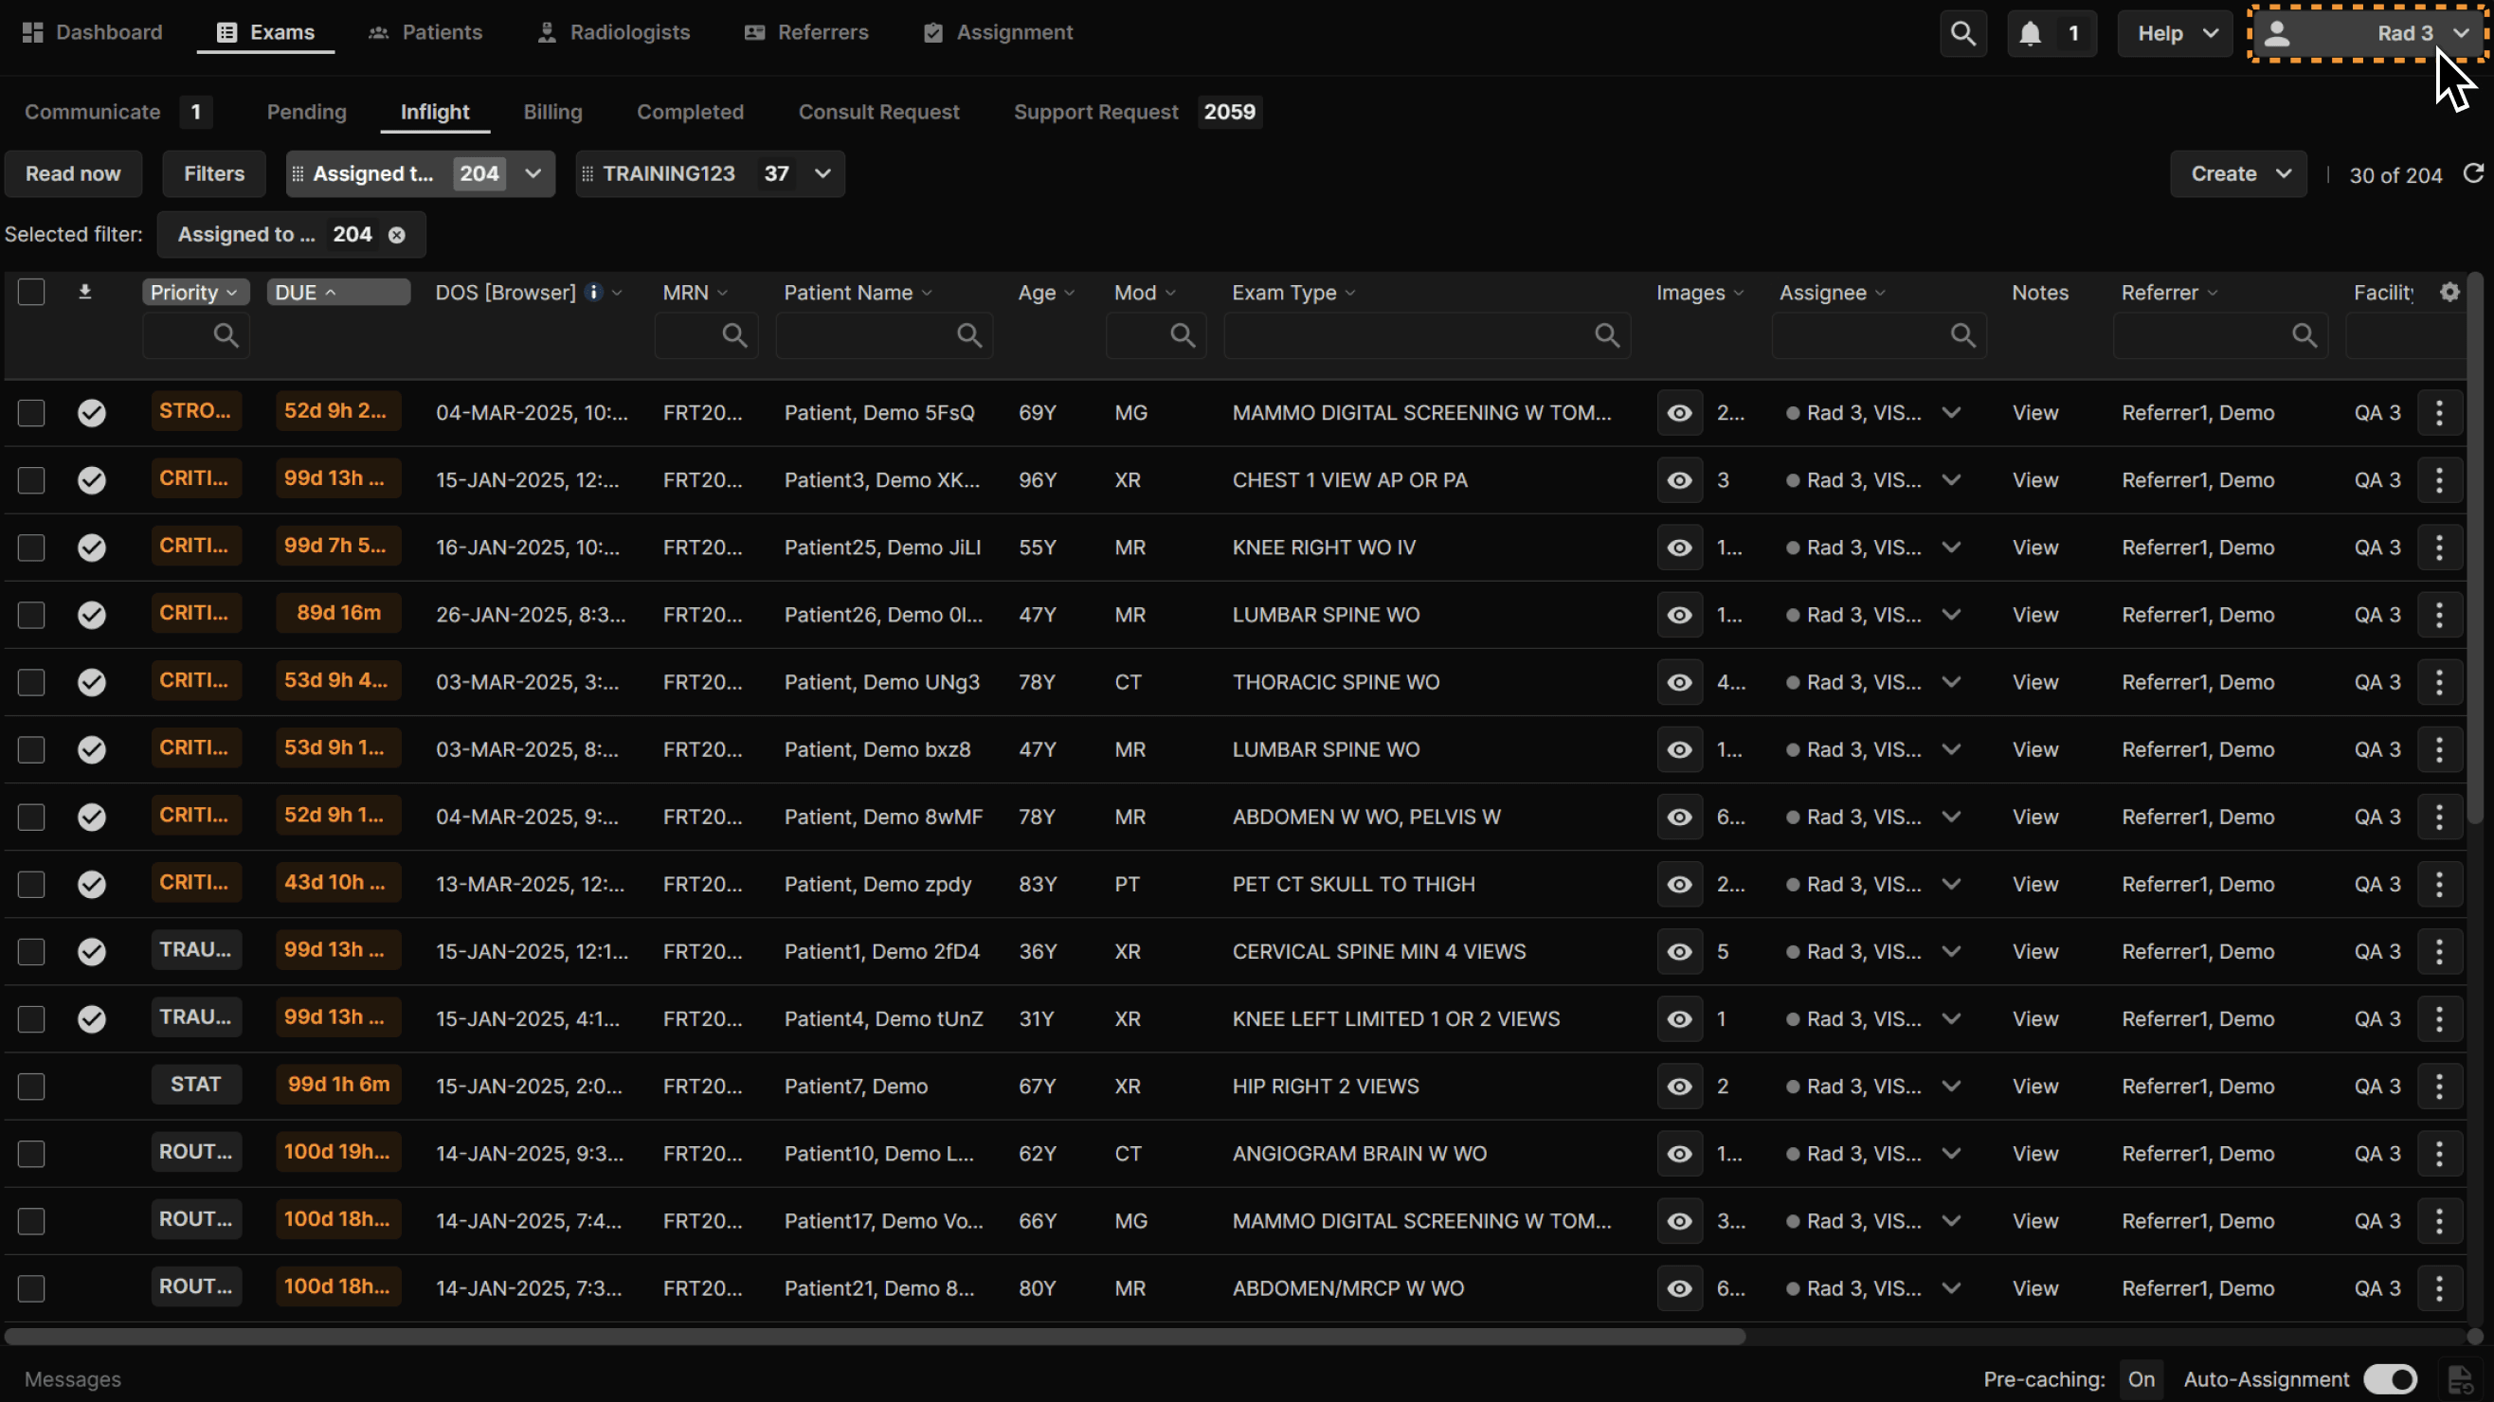
Task: Switch to the Completed tab
Action: 689,112
